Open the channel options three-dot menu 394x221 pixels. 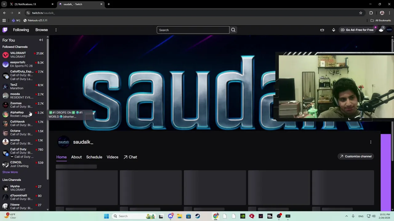(x=371, y=142)
